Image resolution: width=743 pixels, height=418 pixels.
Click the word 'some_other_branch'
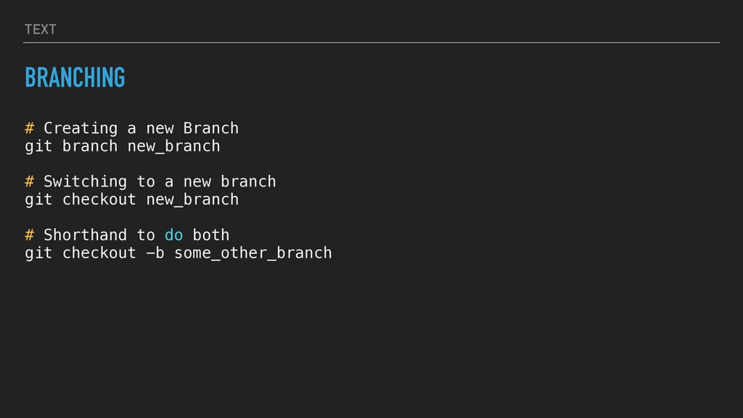[x=253, y=253]
